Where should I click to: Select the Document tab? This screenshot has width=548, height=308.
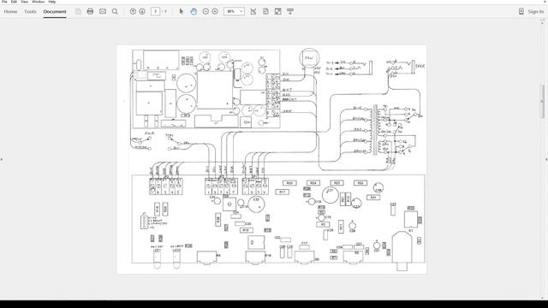55,11
